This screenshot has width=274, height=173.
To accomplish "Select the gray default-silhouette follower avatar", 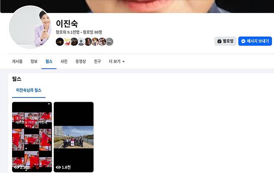I will [81, 42].
